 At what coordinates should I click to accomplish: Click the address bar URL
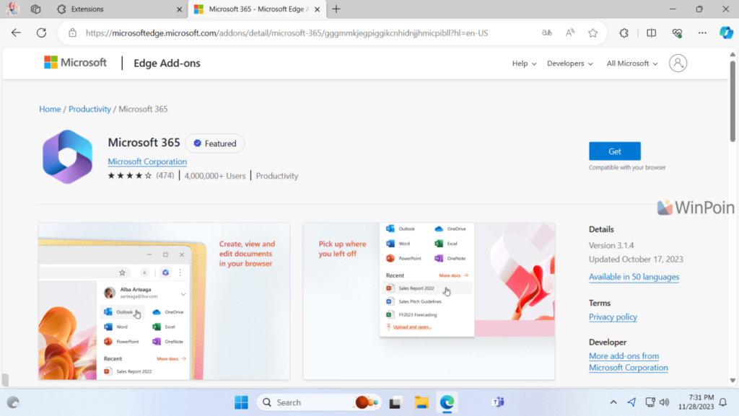click(287, 33)
